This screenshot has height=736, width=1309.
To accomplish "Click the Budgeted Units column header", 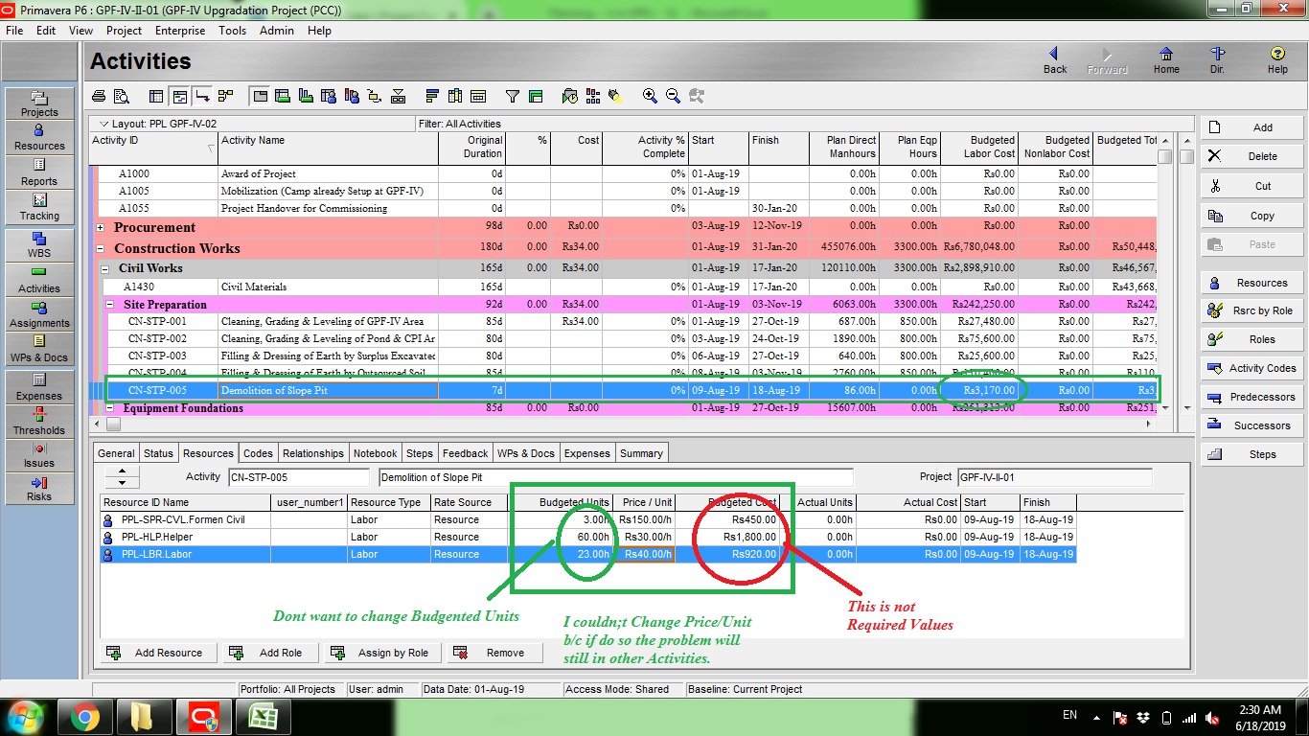I will (563, 502).
